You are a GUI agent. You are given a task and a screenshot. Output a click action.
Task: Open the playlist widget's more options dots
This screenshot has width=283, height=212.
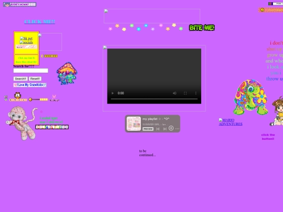178,129
